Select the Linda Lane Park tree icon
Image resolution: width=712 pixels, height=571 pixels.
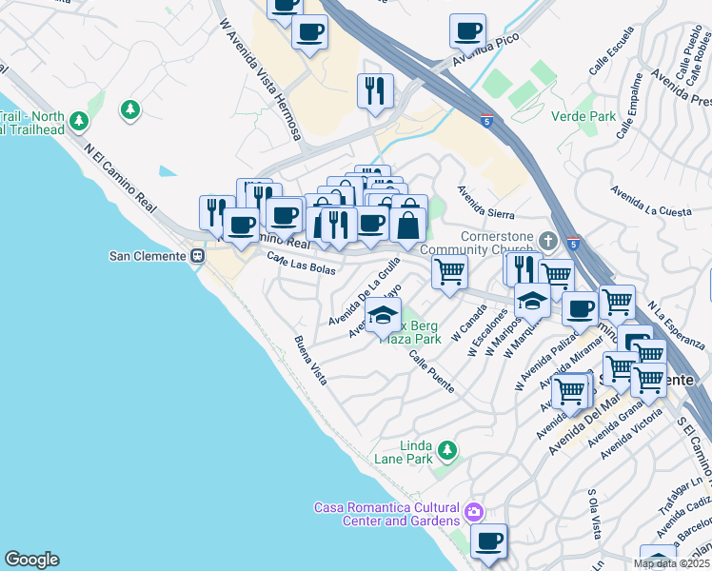(x=445, y=448)
